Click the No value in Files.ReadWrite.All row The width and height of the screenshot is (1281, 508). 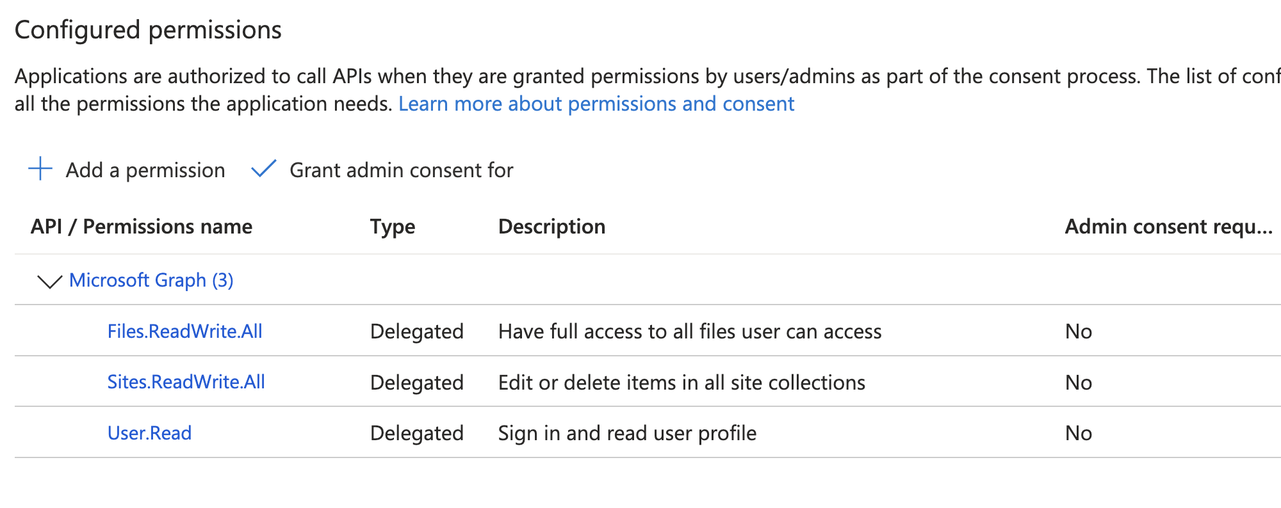(1079, 331)
